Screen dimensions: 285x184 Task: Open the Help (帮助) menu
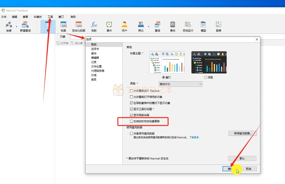pyautogui.click(x=73, y=17)
